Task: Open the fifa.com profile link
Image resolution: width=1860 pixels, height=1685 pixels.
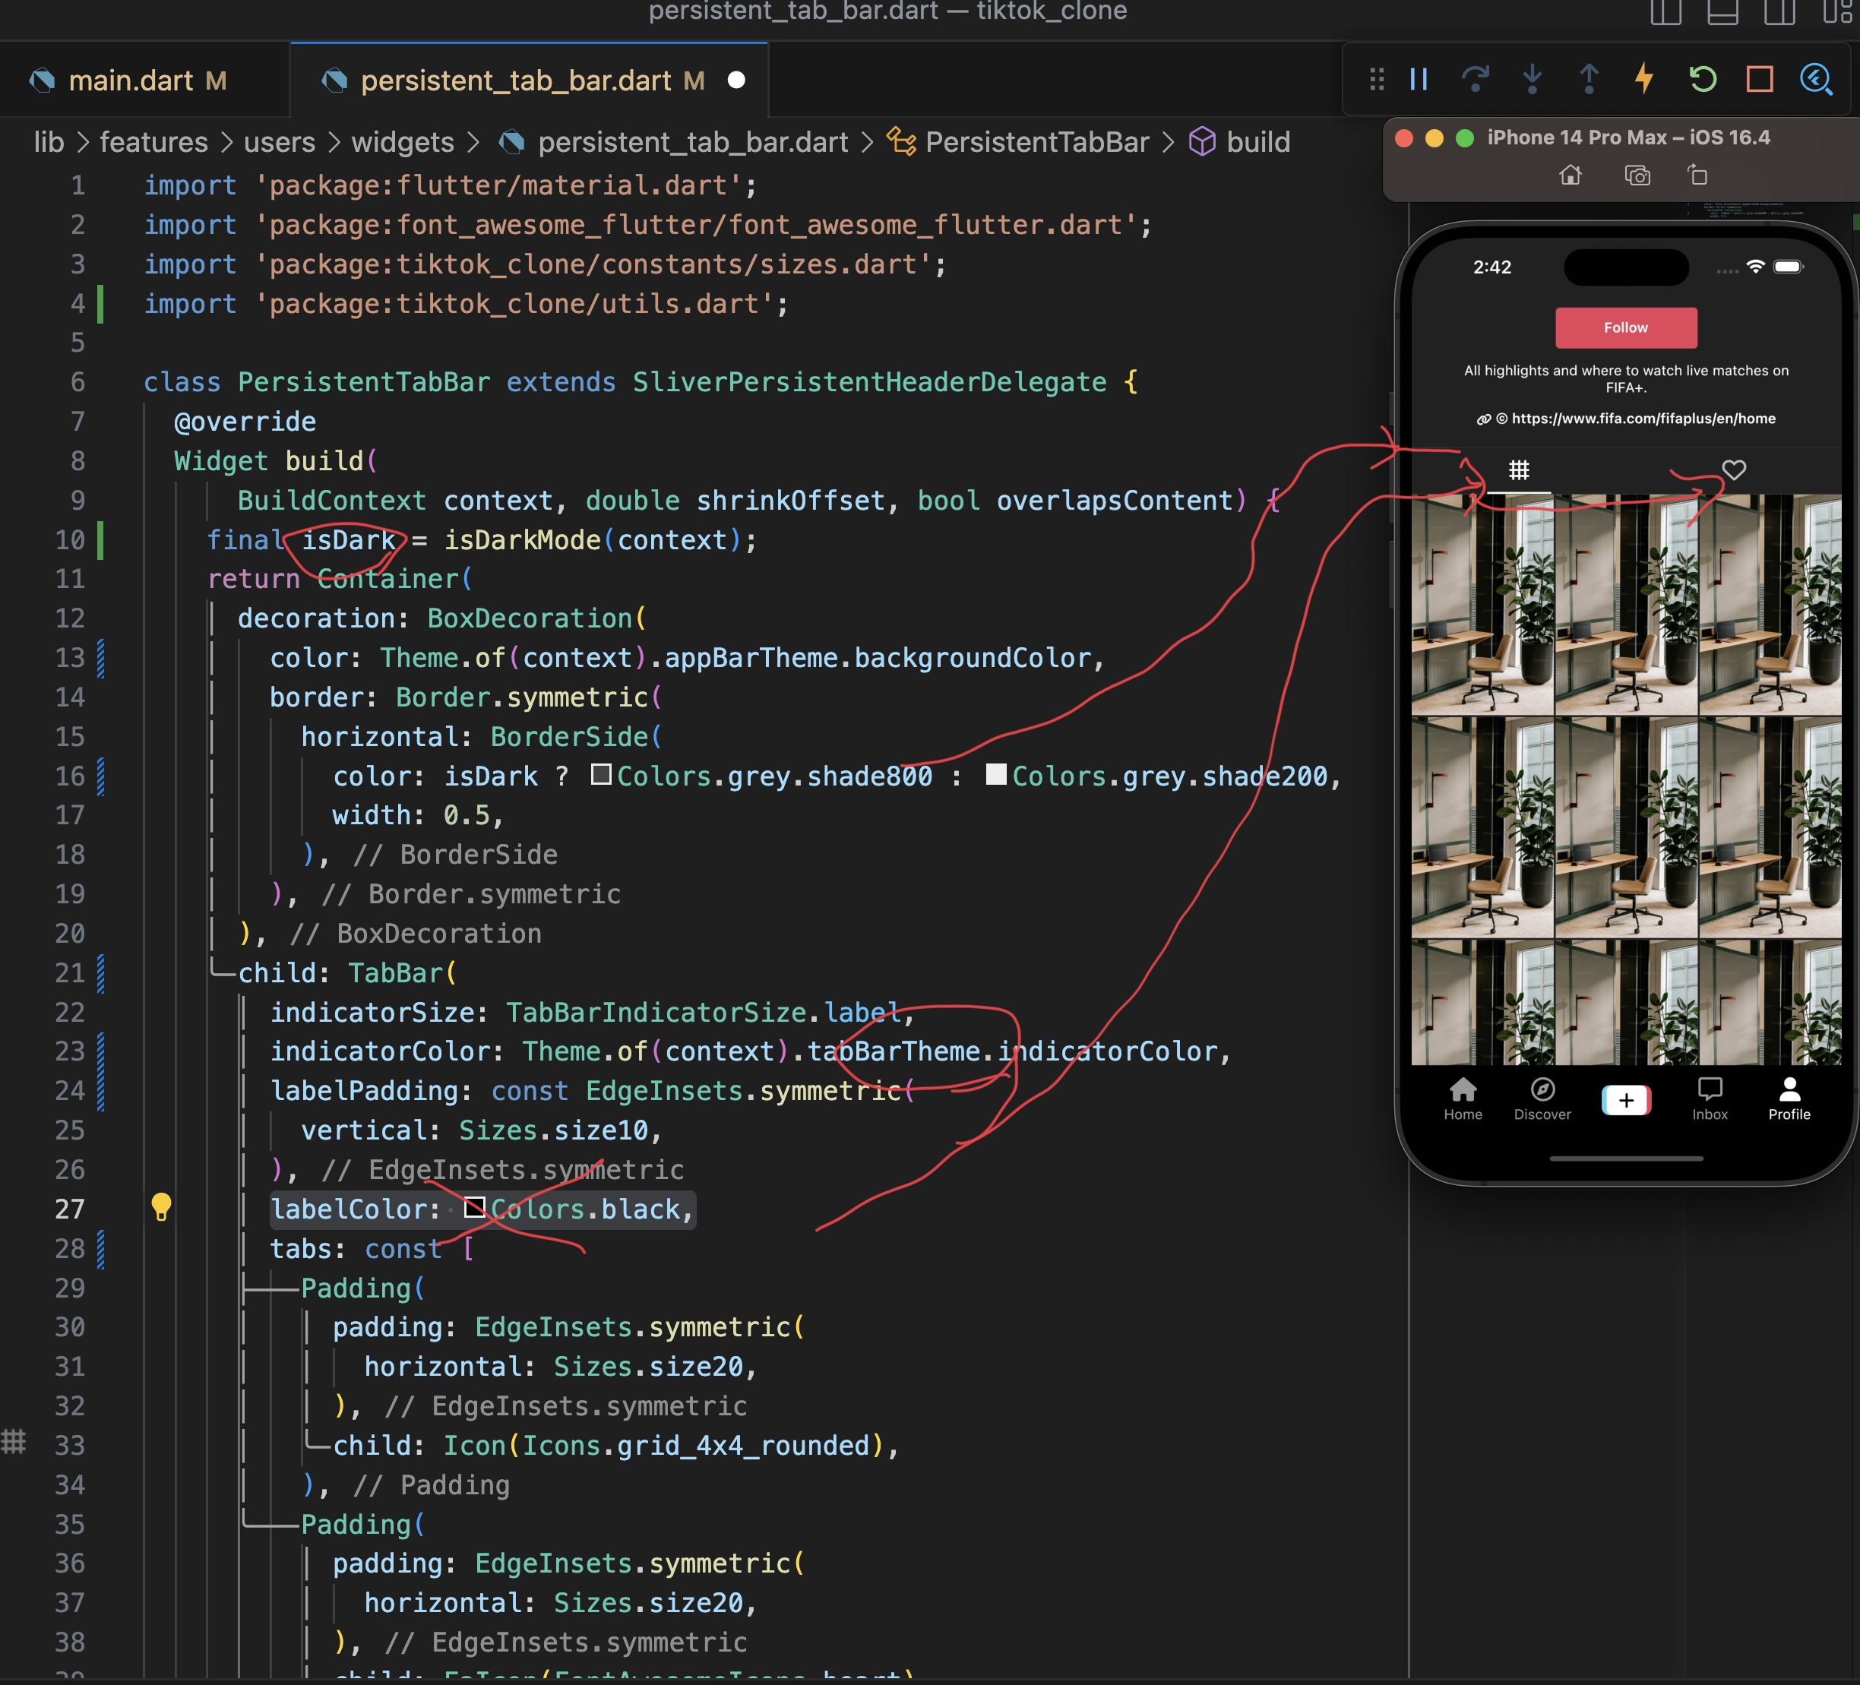Action: 1642,419
